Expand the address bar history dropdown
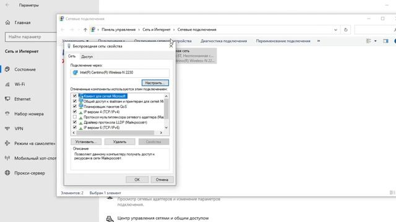This screenshot has width=396, height=222. (335, 30)
